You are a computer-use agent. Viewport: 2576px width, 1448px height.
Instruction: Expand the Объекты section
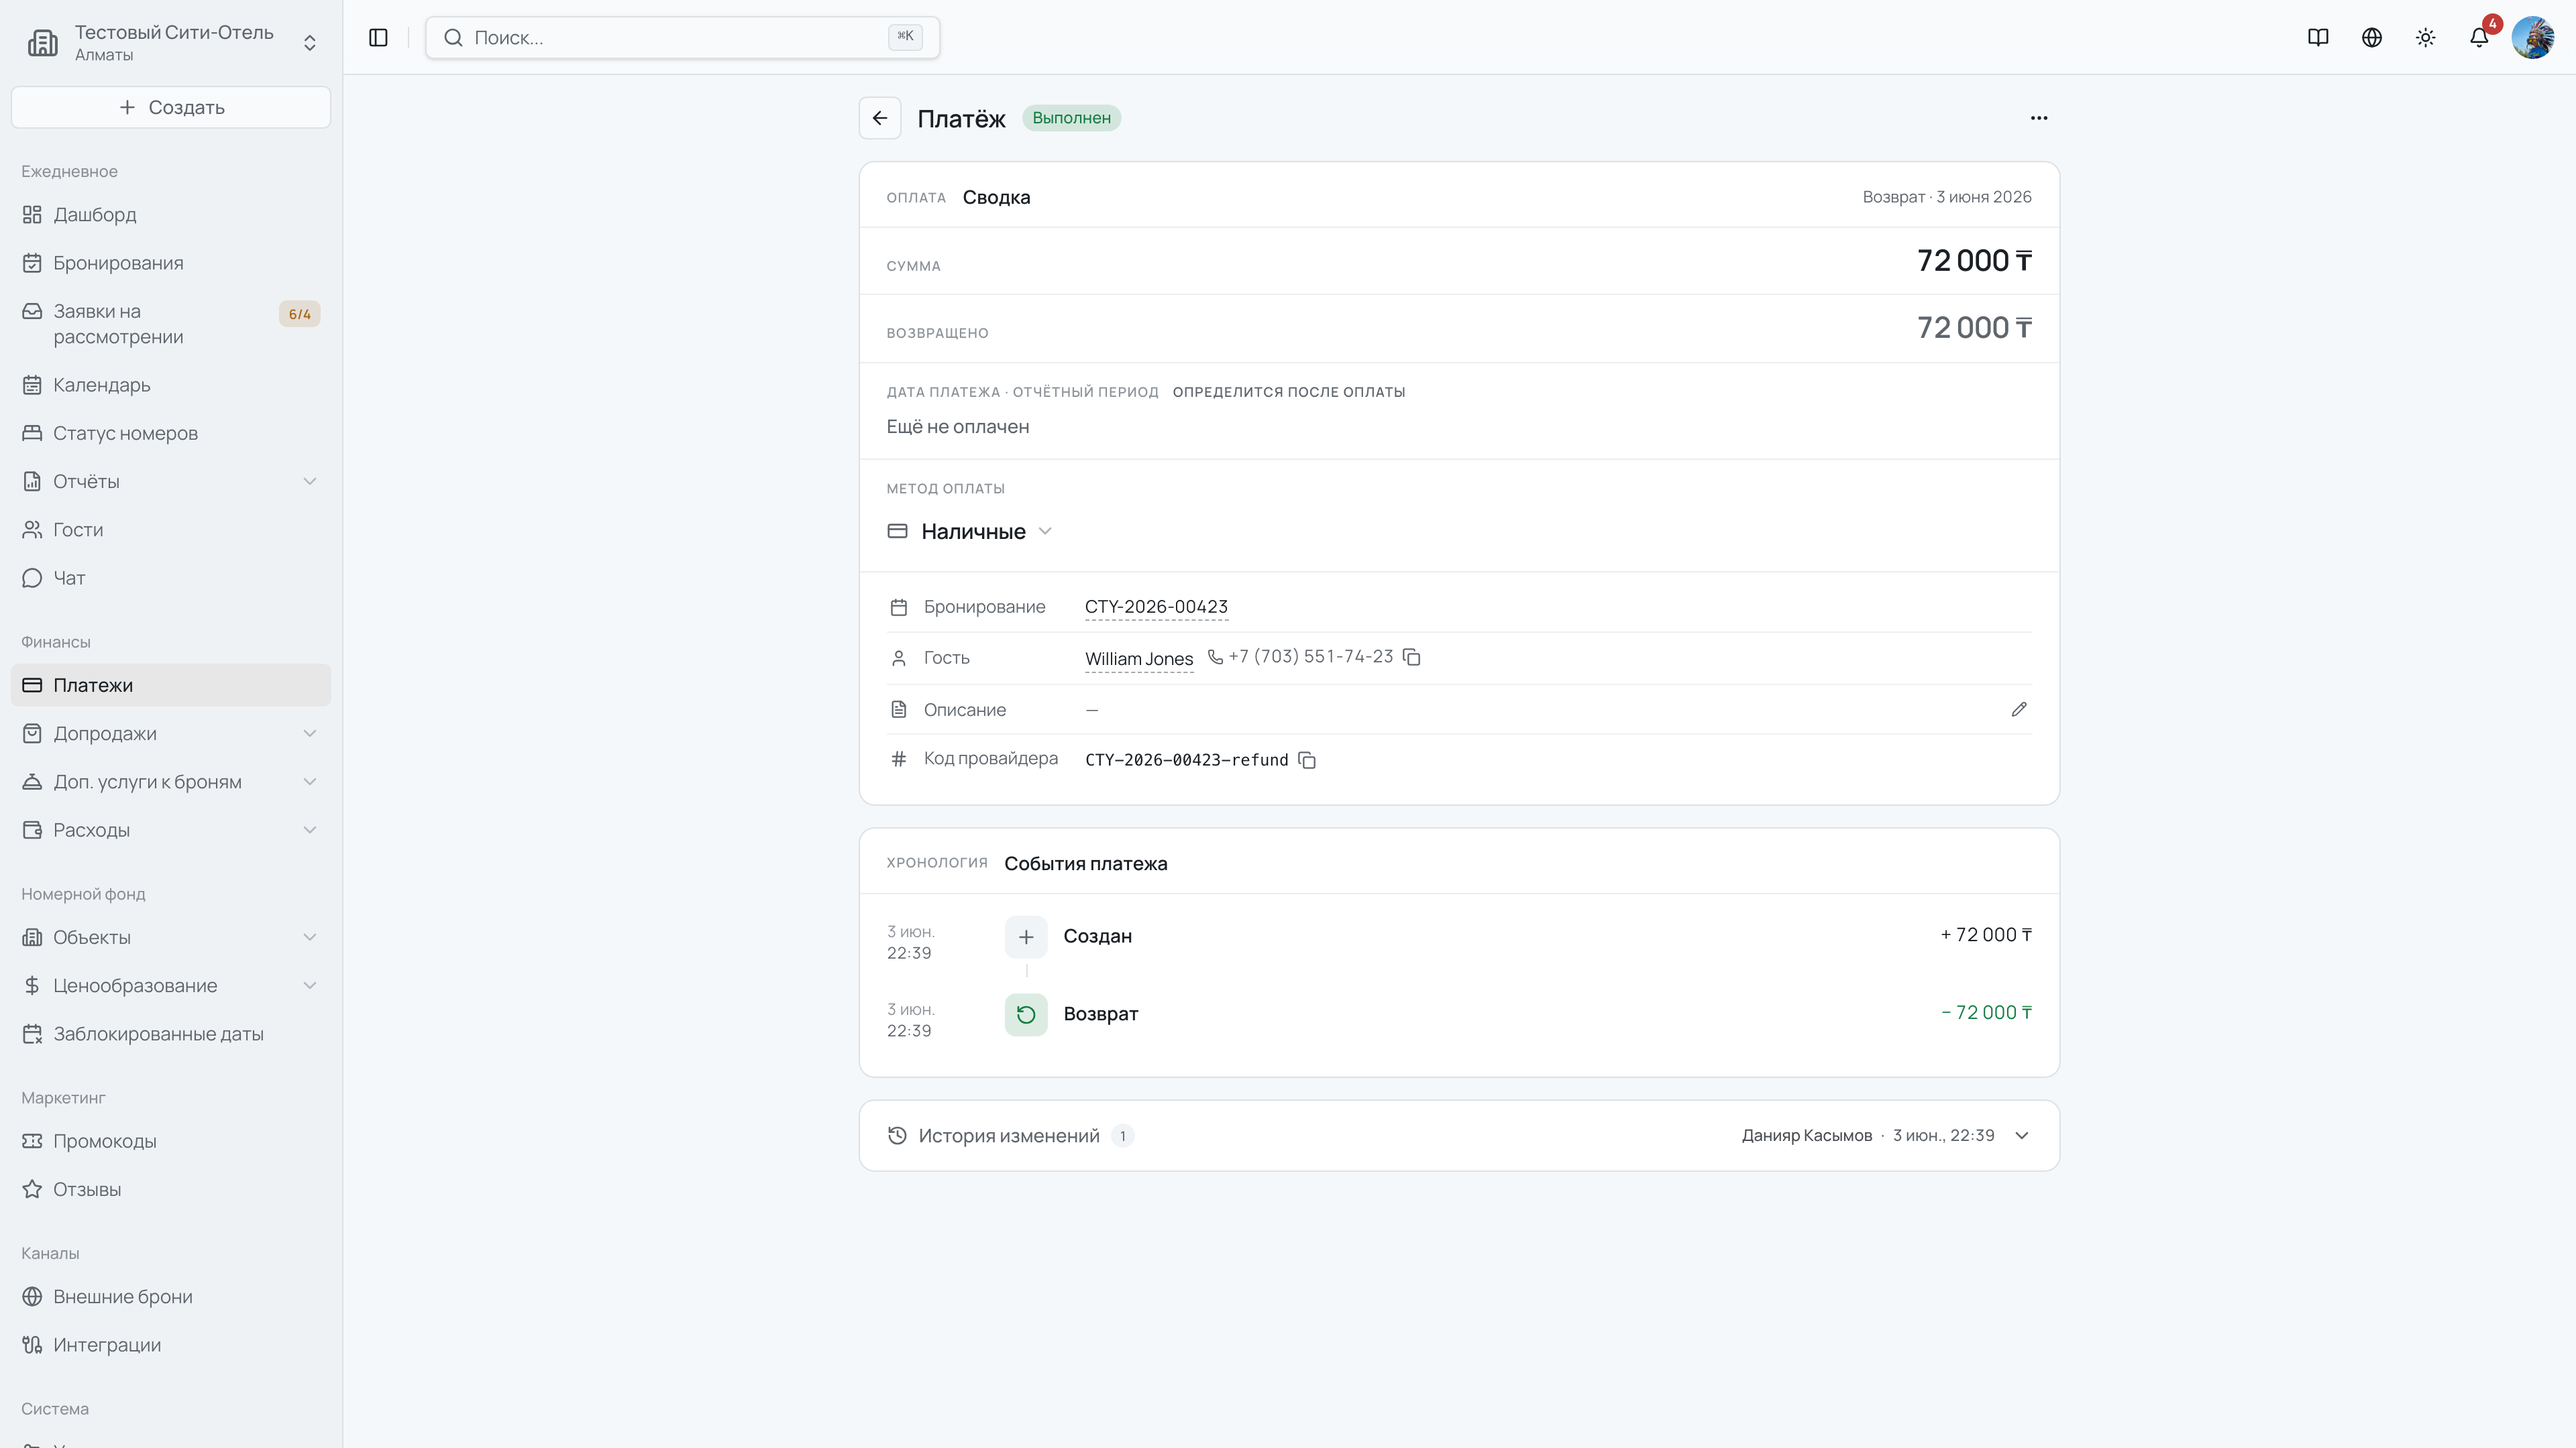pos(310,937)
